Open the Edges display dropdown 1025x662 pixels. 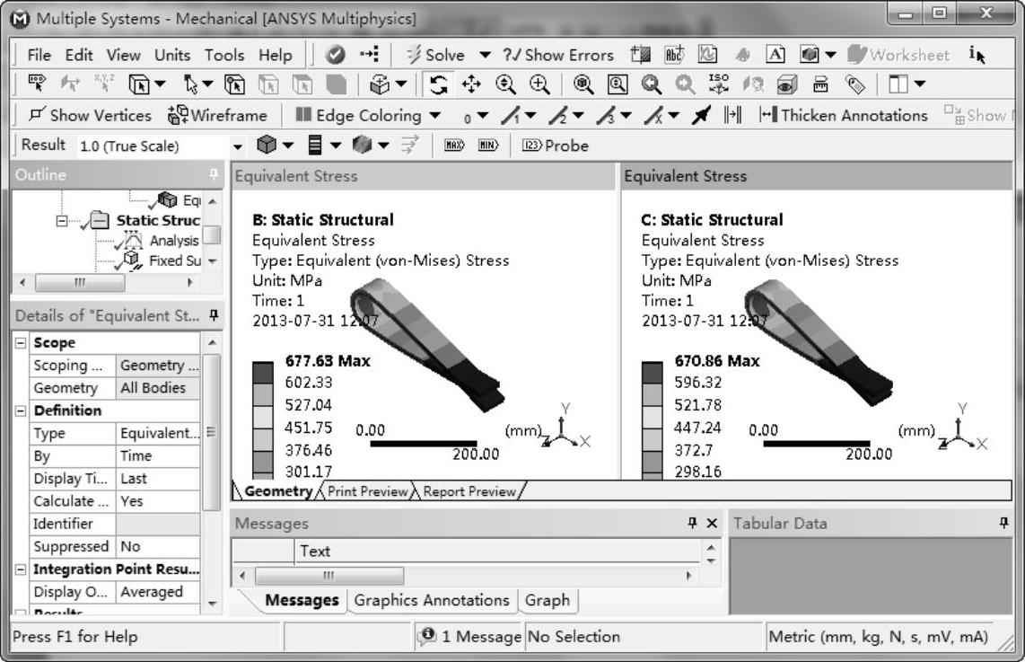click(x=384, y=146)
